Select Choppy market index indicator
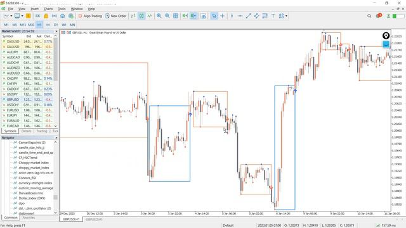 [x=34, y=163]
